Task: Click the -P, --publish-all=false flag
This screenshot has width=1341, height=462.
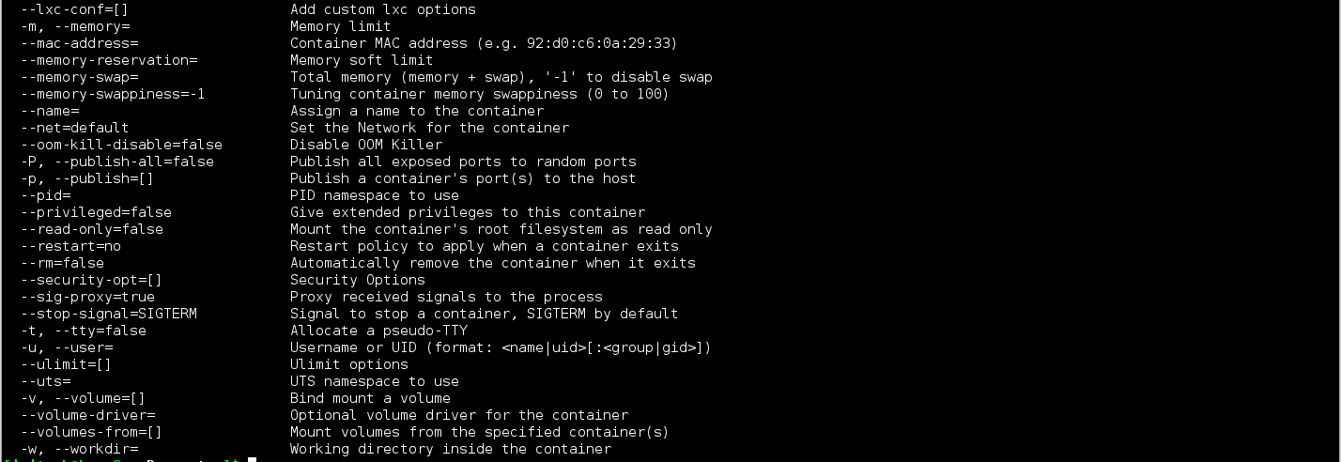Action: 116,162
